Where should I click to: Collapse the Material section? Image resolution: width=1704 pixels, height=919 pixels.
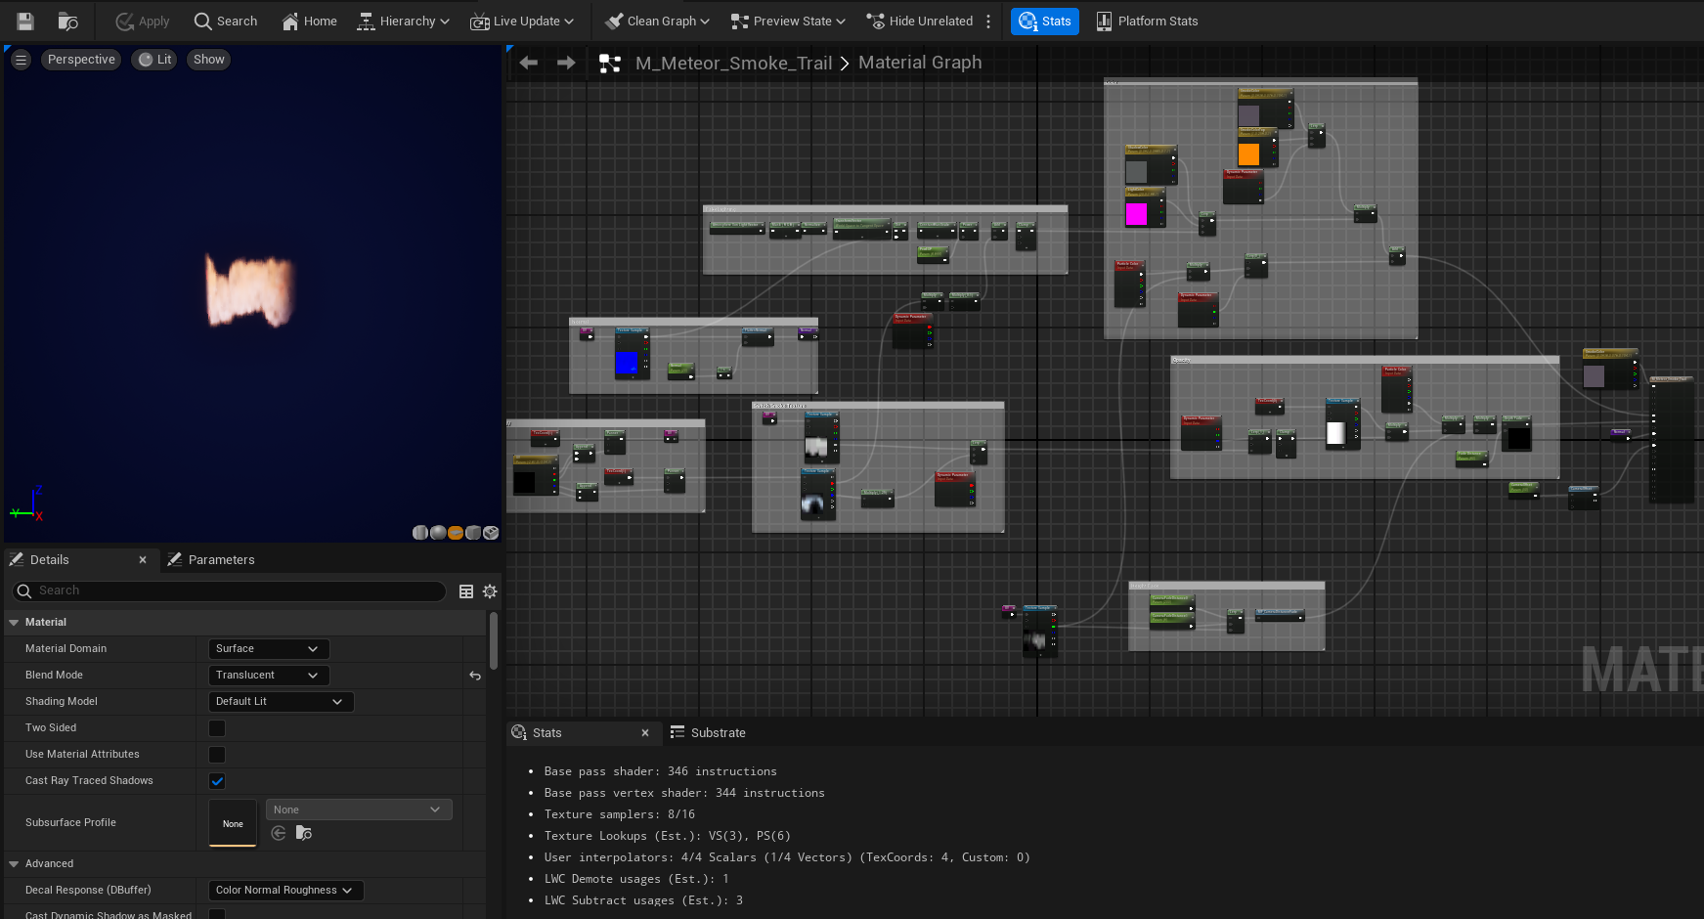14,622
